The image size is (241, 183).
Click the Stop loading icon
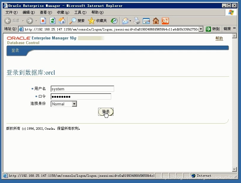[x=43, y=20]
